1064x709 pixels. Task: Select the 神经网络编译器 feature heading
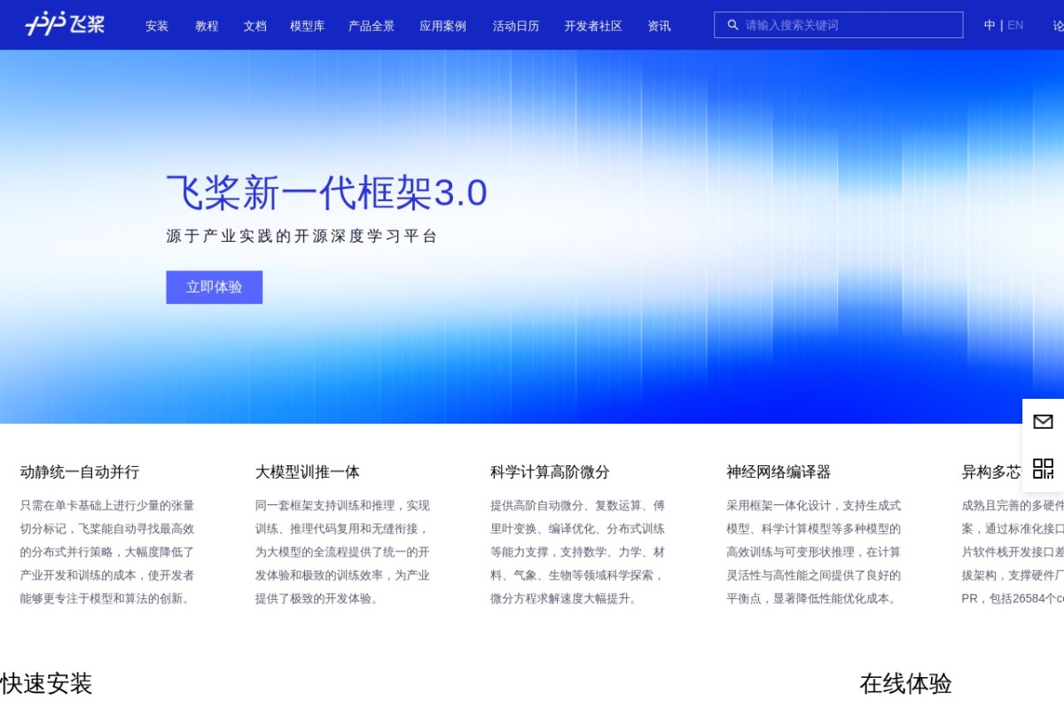click(x=778, y=471)
